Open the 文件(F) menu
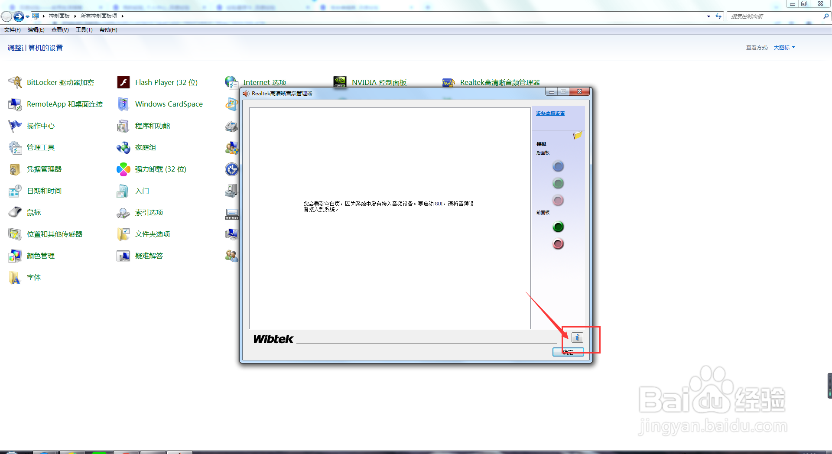The width and height of the screenshot is (832, 454). (x=13, y=30)
